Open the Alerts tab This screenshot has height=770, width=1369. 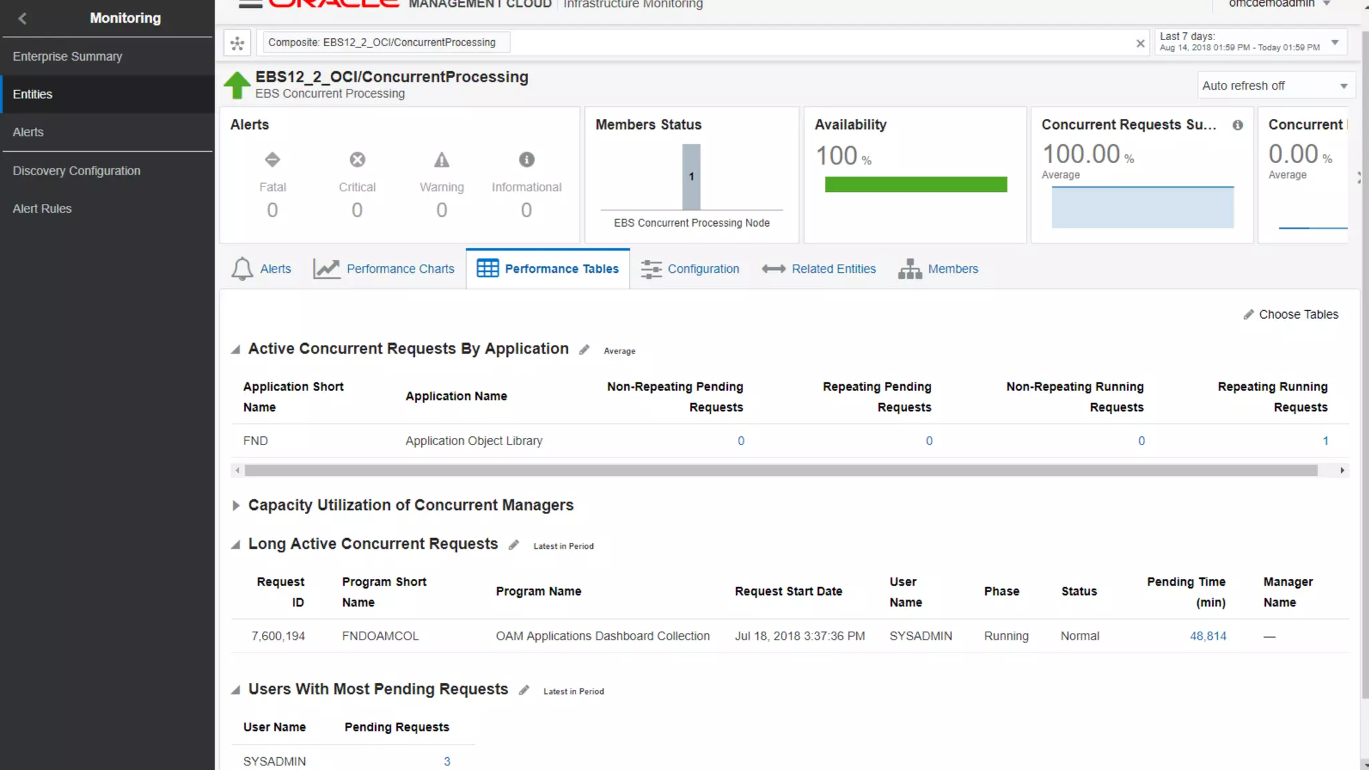point(261,269)
